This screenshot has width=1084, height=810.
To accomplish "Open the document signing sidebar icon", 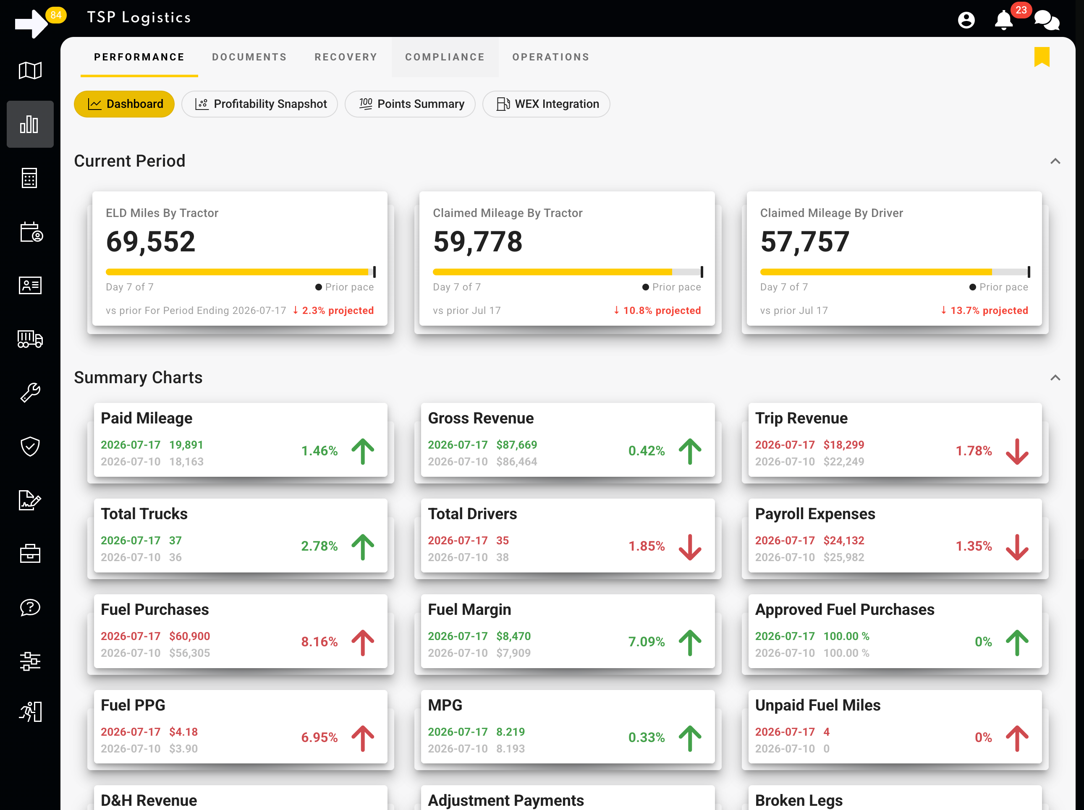I will pyautogui.click(x=30, y=500).
